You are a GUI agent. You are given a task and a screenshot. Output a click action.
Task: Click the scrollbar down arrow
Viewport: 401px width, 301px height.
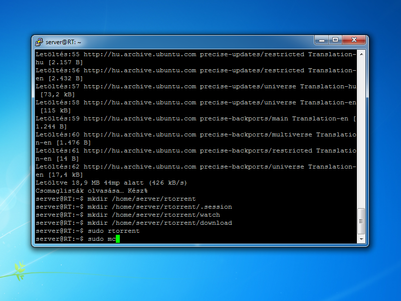point(361,239)
